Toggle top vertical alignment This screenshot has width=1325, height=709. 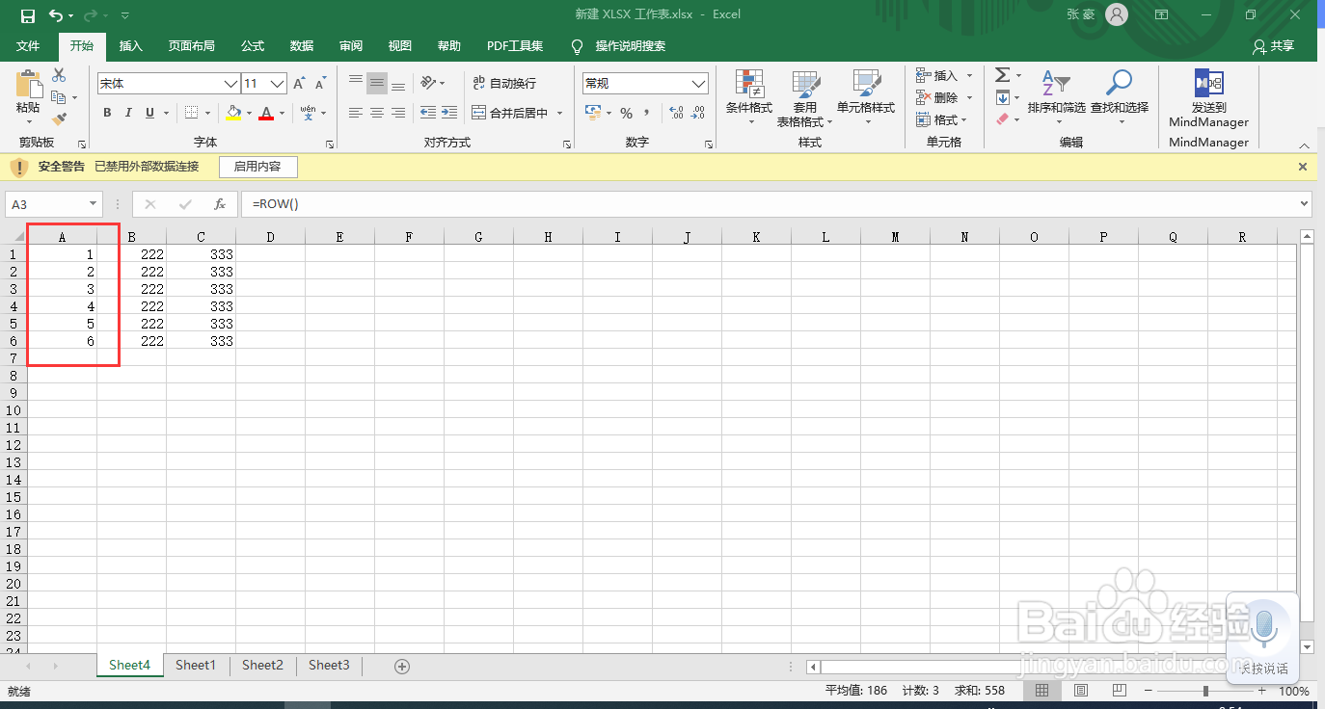[x=356, y=83]
